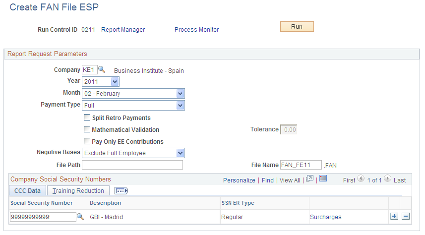Click the SSN ER Type column header
Viewport: 425px width, 235px height.
click(x=238, y=203)
